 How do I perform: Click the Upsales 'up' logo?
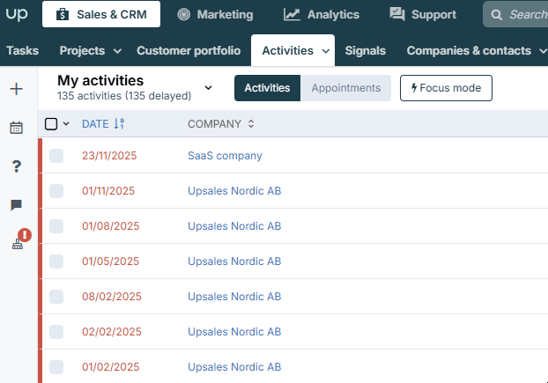17,14
